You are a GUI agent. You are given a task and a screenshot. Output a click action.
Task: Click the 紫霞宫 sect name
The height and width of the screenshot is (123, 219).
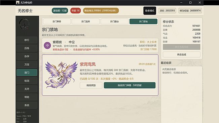[x=57, y=42]
